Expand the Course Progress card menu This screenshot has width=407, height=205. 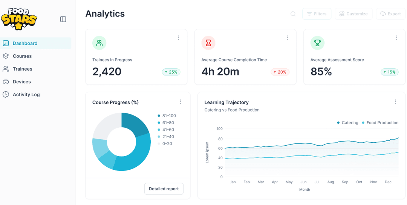181,102
